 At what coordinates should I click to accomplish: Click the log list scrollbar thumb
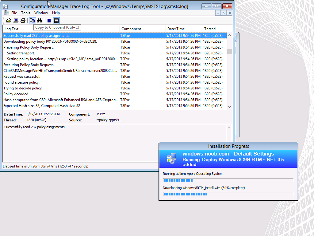229,52
